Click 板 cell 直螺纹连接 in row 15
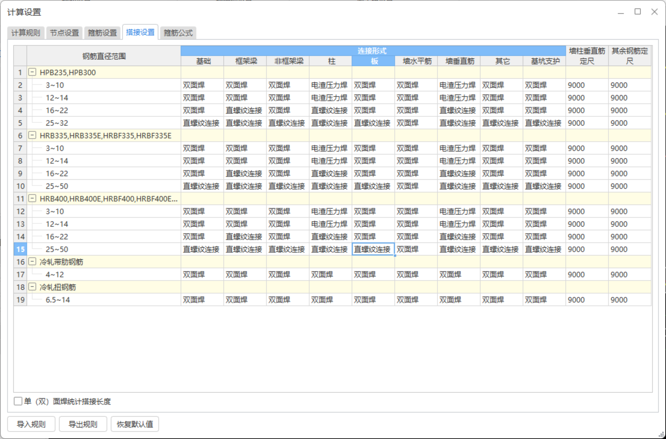666x439 pixels. point(373,249)
